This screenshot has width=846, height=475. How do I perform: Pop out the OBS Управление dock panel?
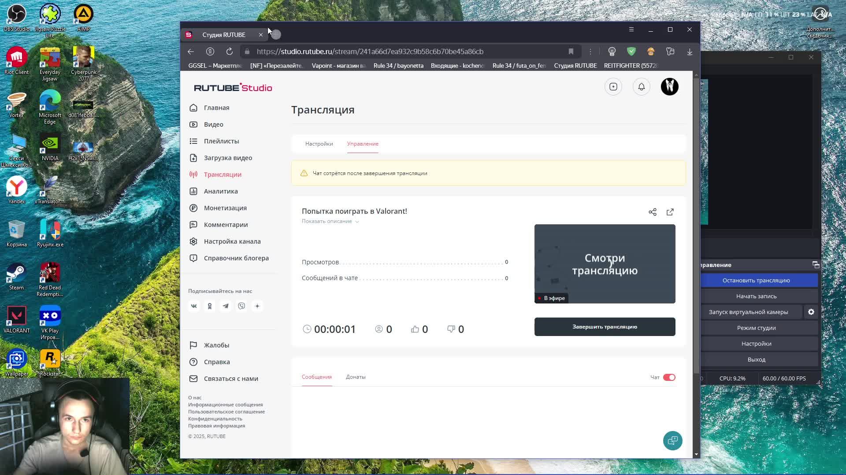click(x=816, y=265)
